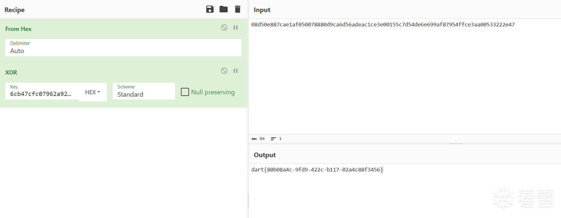561x218 pixels.
Task: Click the Input/Output pane divider handle
Action: click(456, 143)
